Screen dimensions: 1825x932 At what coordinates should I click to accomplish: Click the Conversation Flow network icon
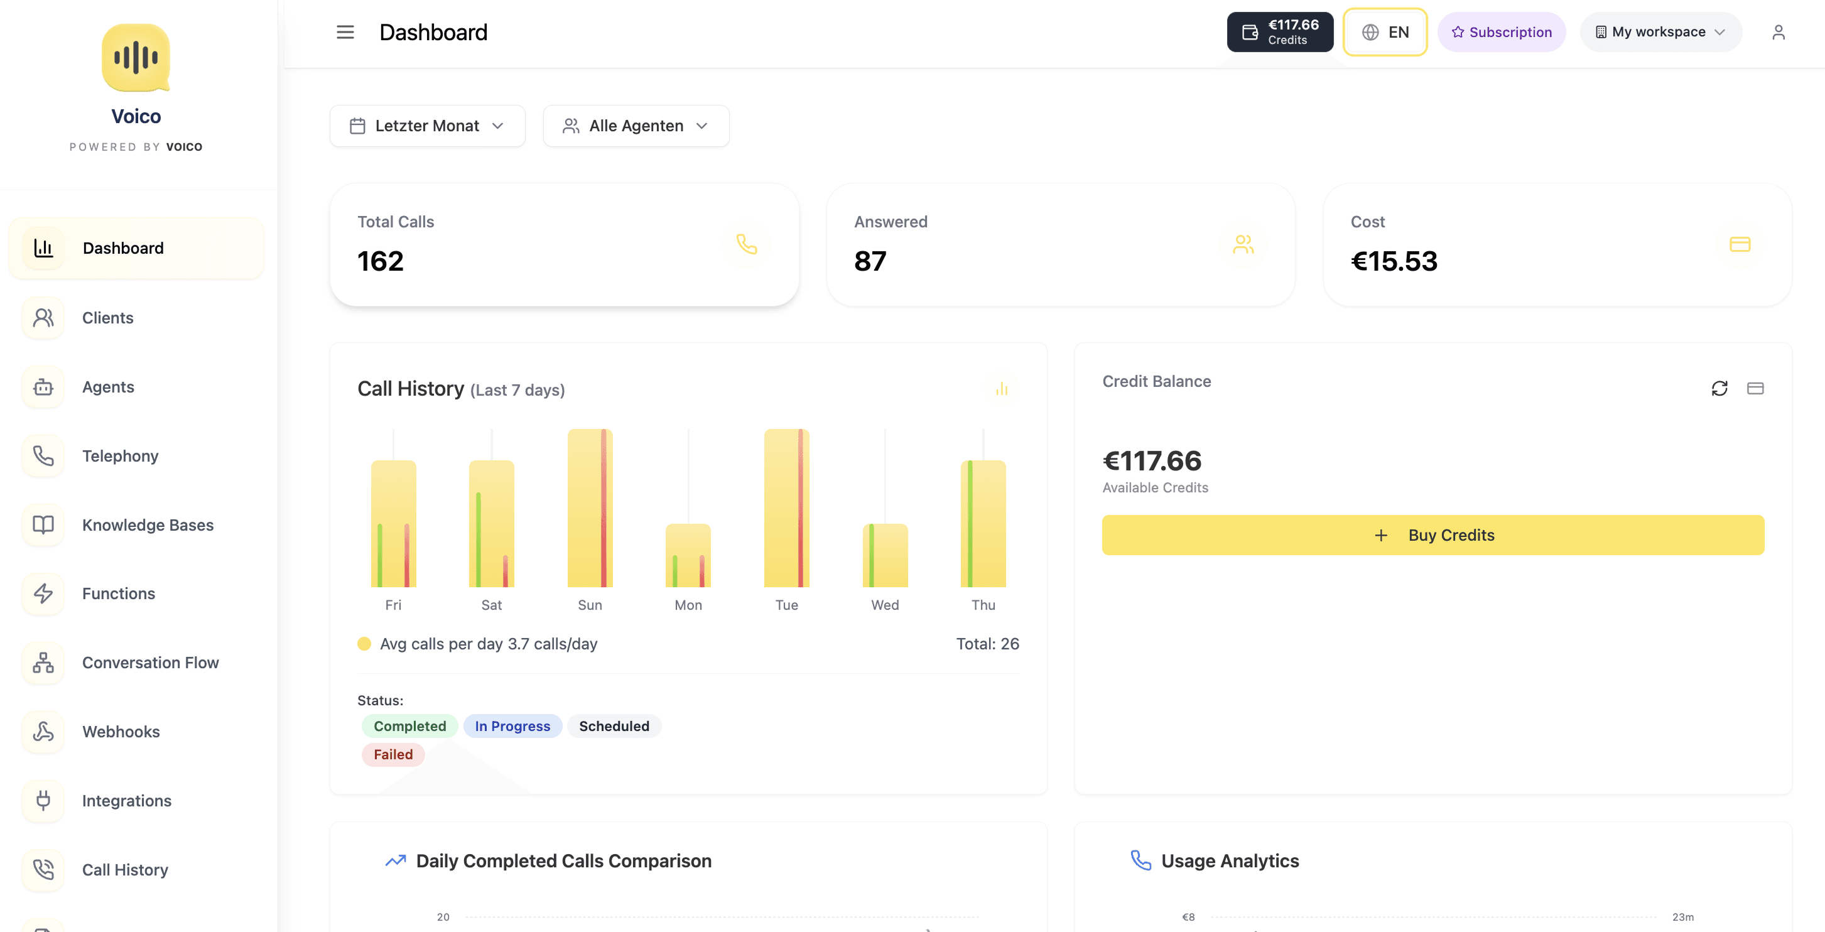[43, 663]
